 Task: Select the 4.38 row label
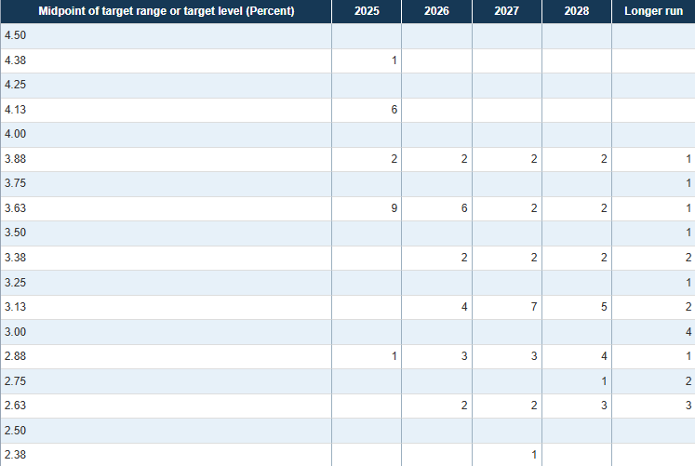pos(15,60)
